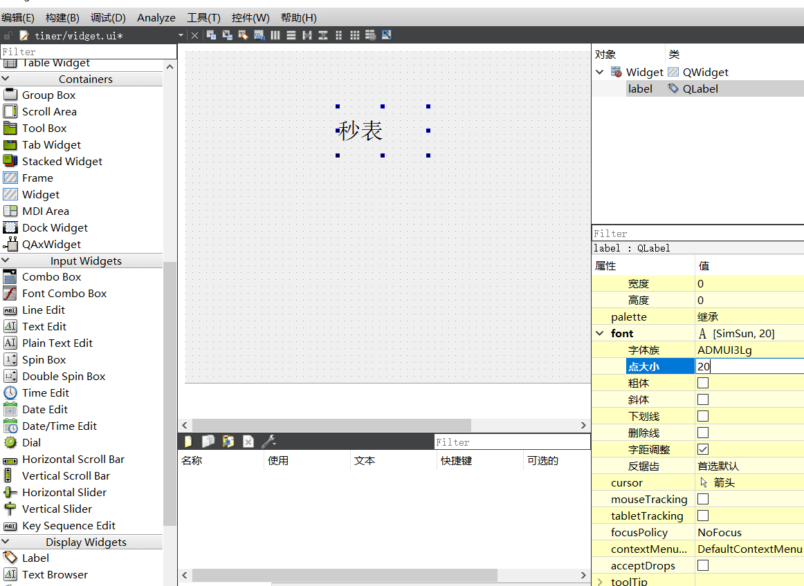Image resolution: width=804 pixels, height=586 pixels.
Task: Click the copy action icon
Action: [x=208, y=442]
